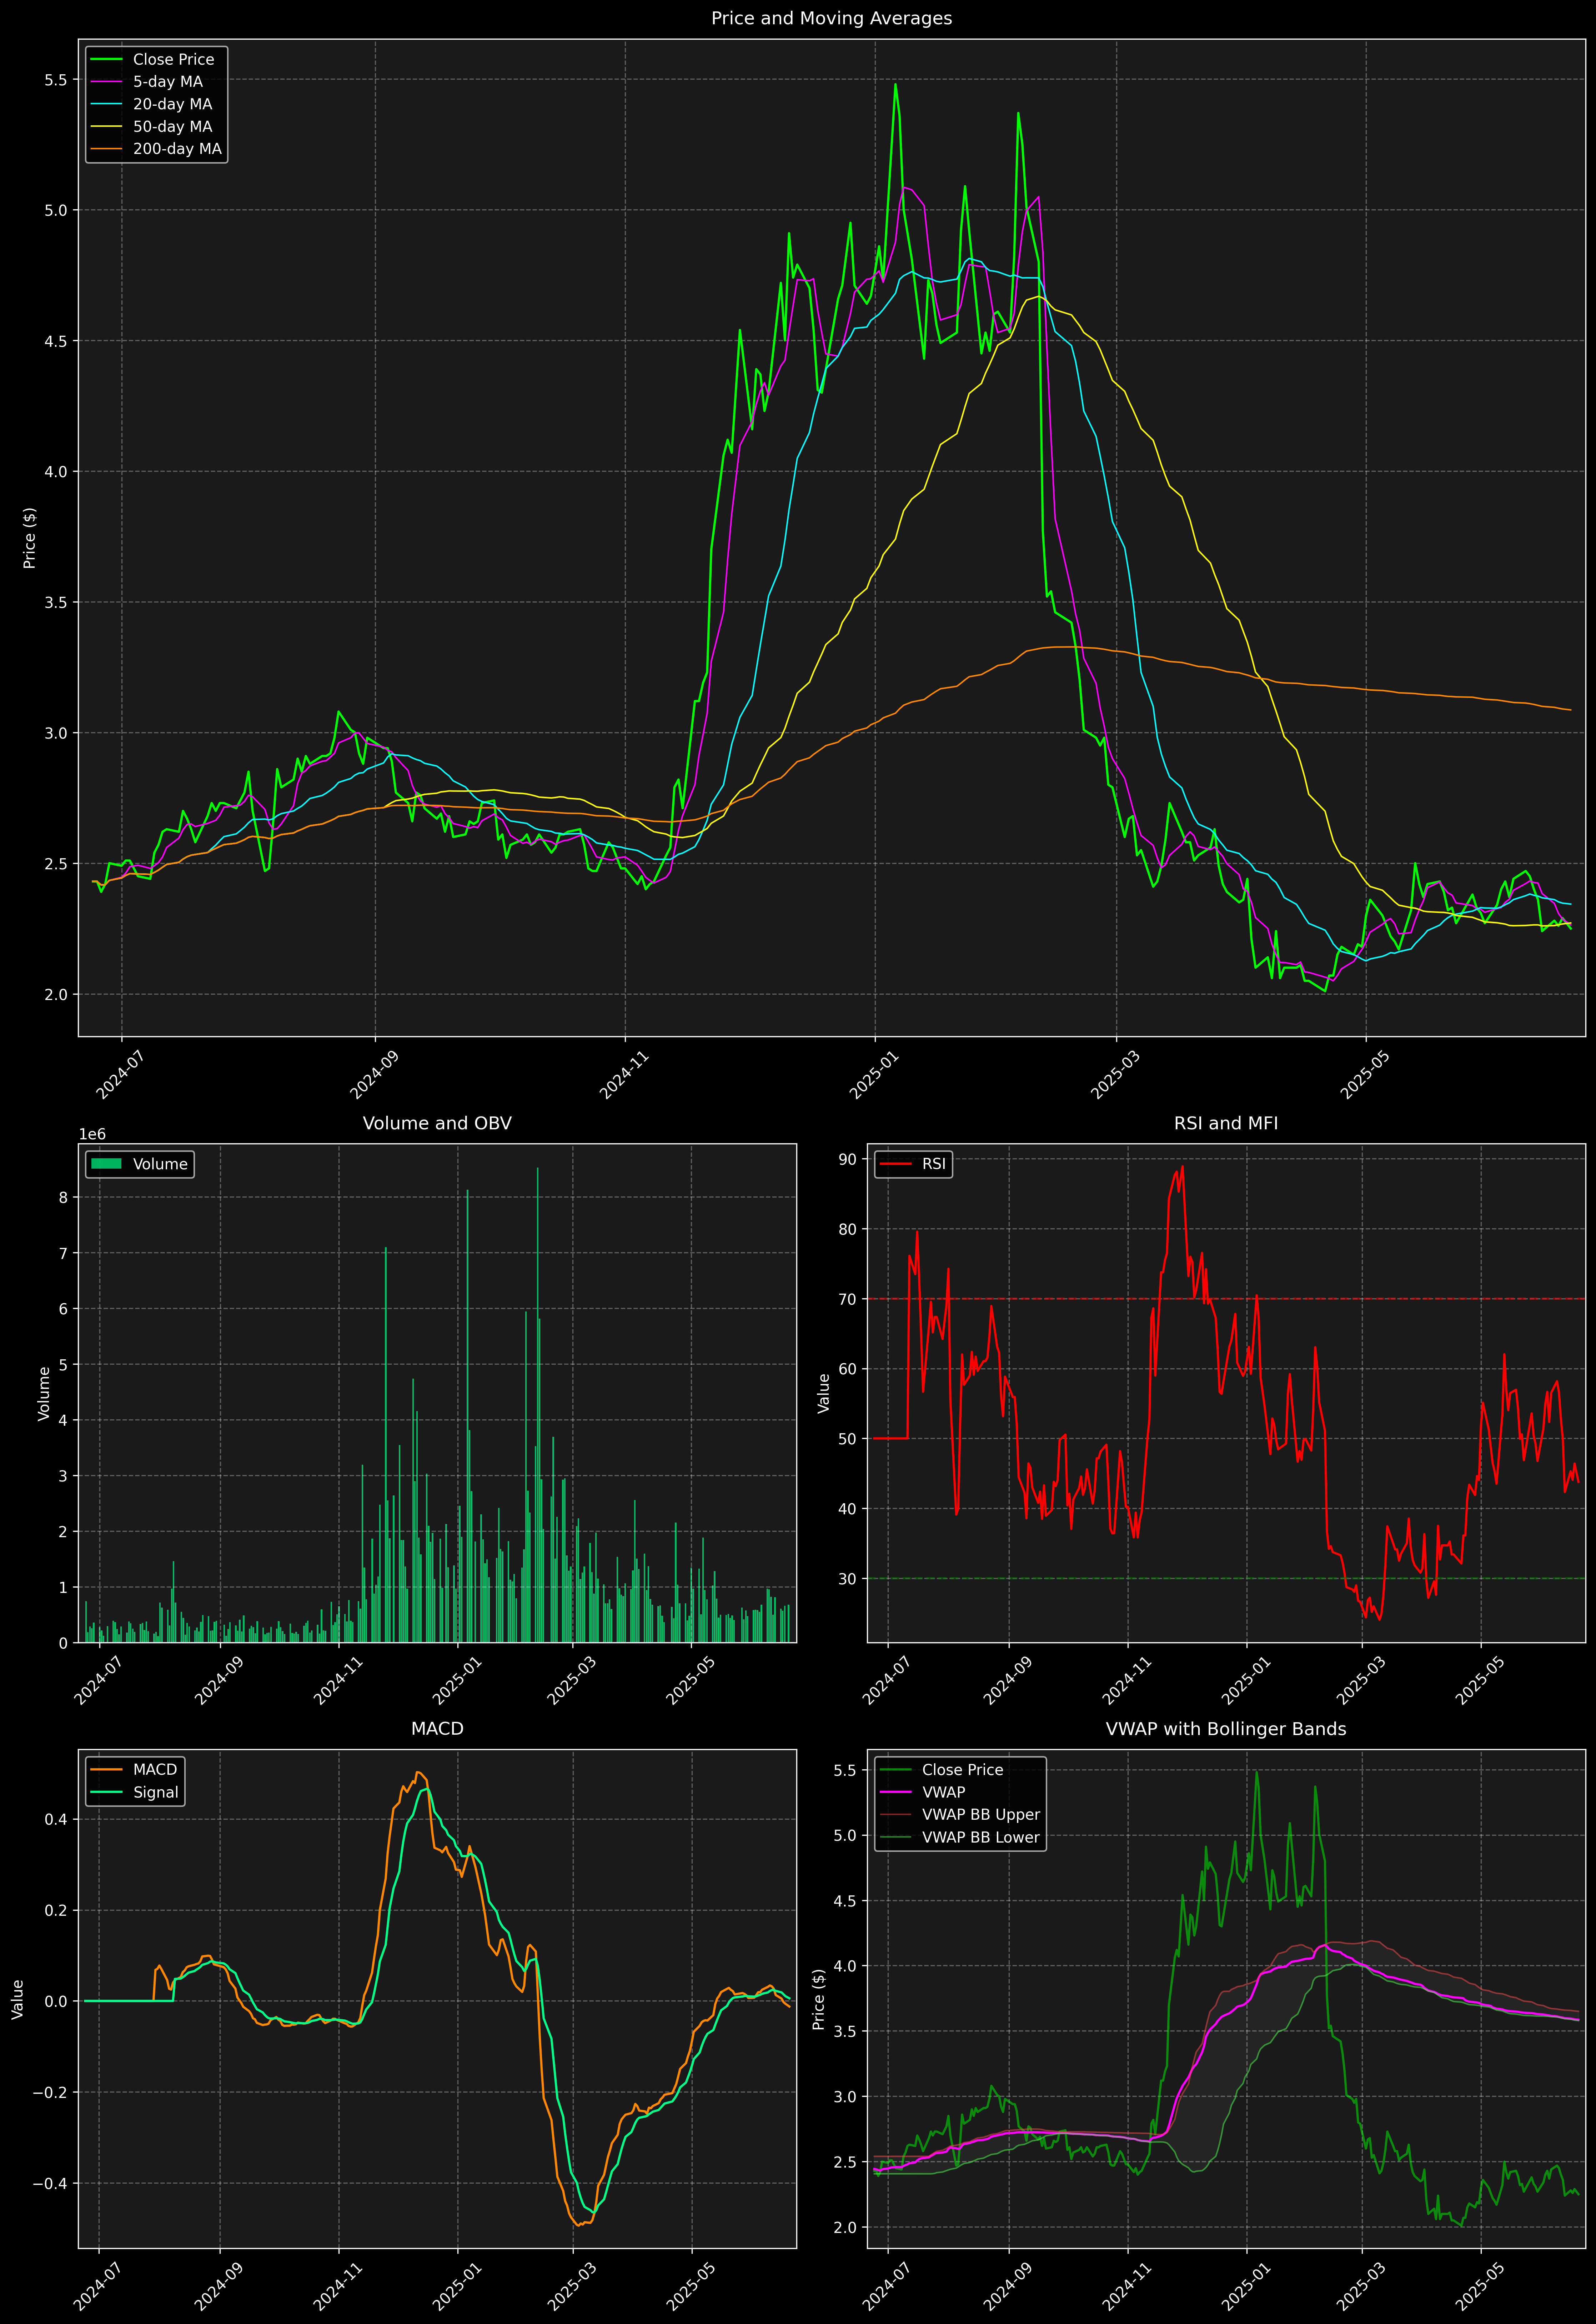The width and height of the screenshot is (1596, 2324).
Task: Click the 'Volume' y-axis label
Action: (x=44, y=1394)
